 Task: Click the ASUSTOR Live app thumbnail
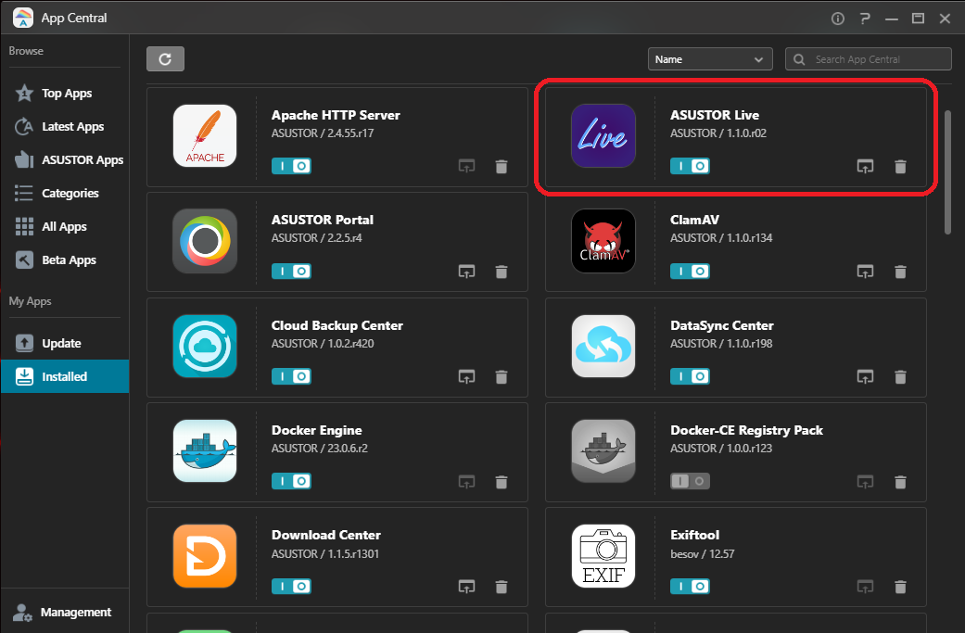603,135
